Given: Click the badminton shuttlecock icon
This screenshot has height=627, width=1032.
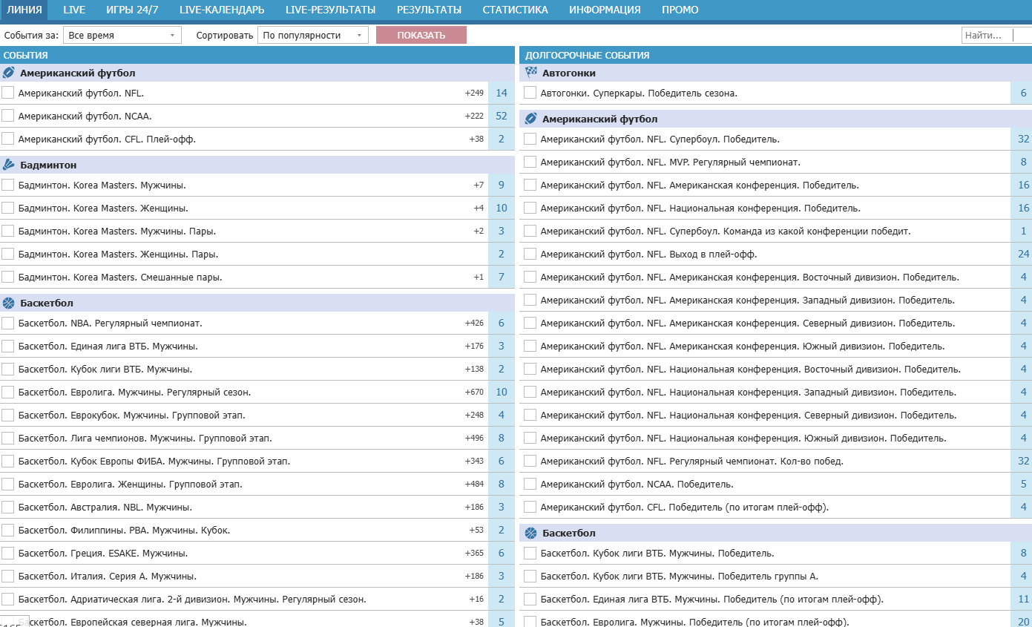Looking at the screenshot, I should 9,165.
